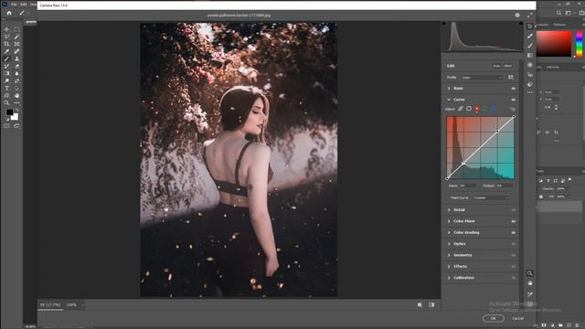The width and height of the screenshot is (585, 329).
Task: Select the Clone Stamp tool
Action: [x=16, y=58]
